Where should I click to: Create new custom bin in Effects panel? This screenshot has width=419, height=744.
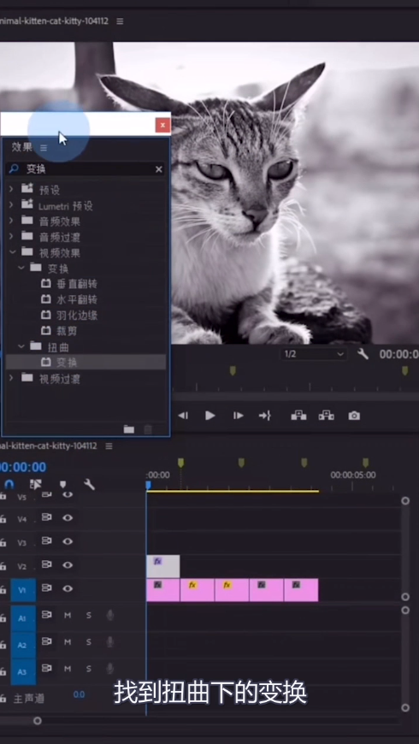pyautogui.click(x=128, y=429)
